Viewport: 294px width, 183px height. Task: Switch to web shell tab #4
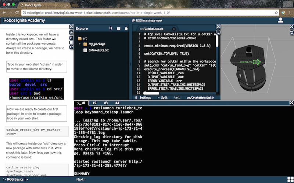pyautogui.click(x=117, y=103)
